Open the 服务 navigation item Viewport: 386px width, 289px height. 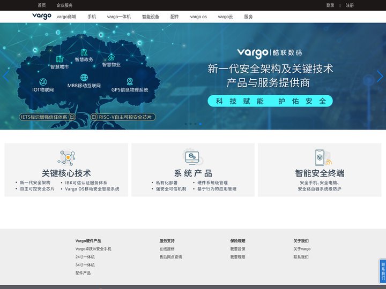tap(248, 17)
